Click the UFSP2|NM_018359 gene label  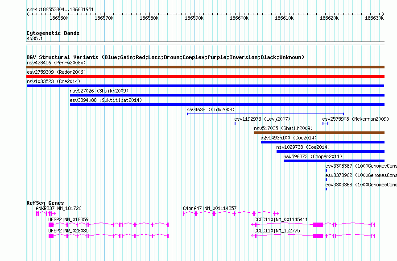[x=68, y=219]
